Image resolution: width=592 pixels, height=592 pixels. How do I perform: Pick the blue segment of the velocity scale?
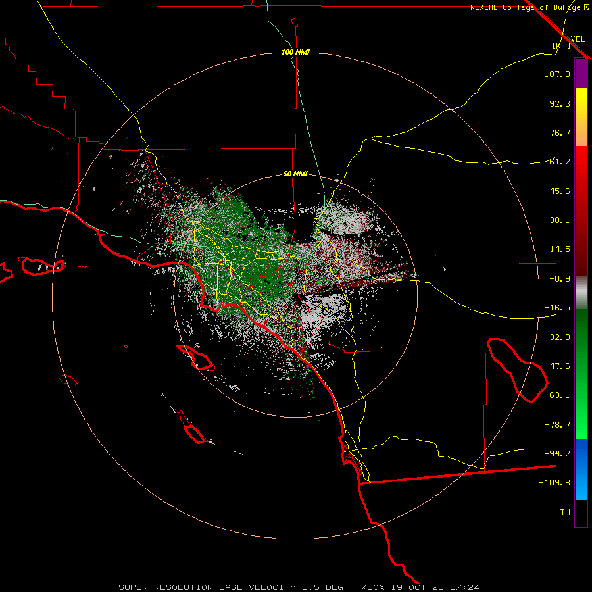coord(581,469)
